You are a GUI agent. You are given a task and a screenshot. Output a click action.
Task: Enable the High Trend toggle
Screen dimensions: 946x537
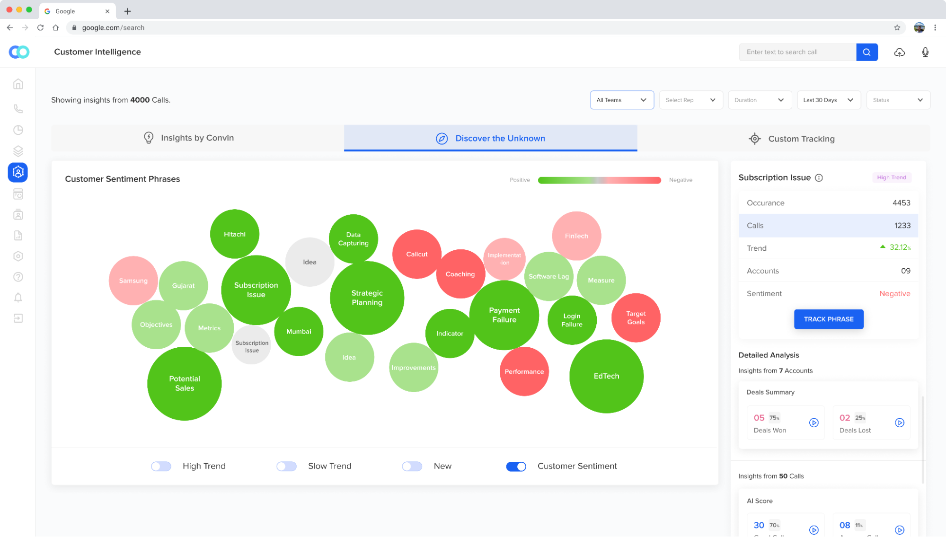point(161,467)
